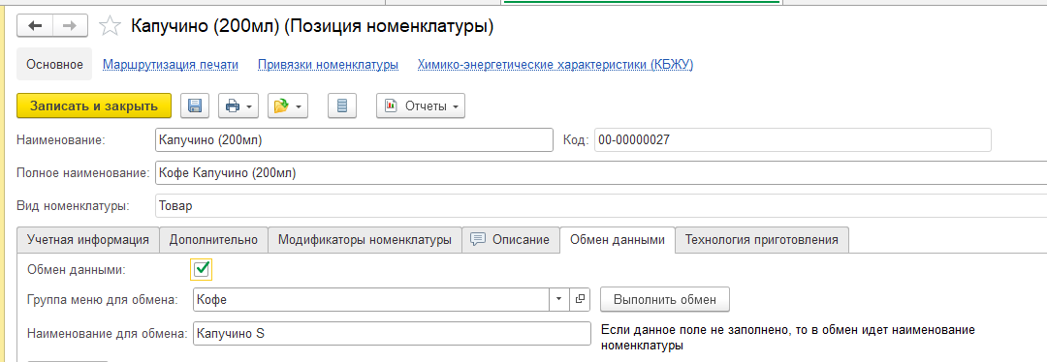The width and height of the screenshot is (1047, 362).
Task: Toggle the Обмен данными checkbox
Action: [x=201, y=269]
